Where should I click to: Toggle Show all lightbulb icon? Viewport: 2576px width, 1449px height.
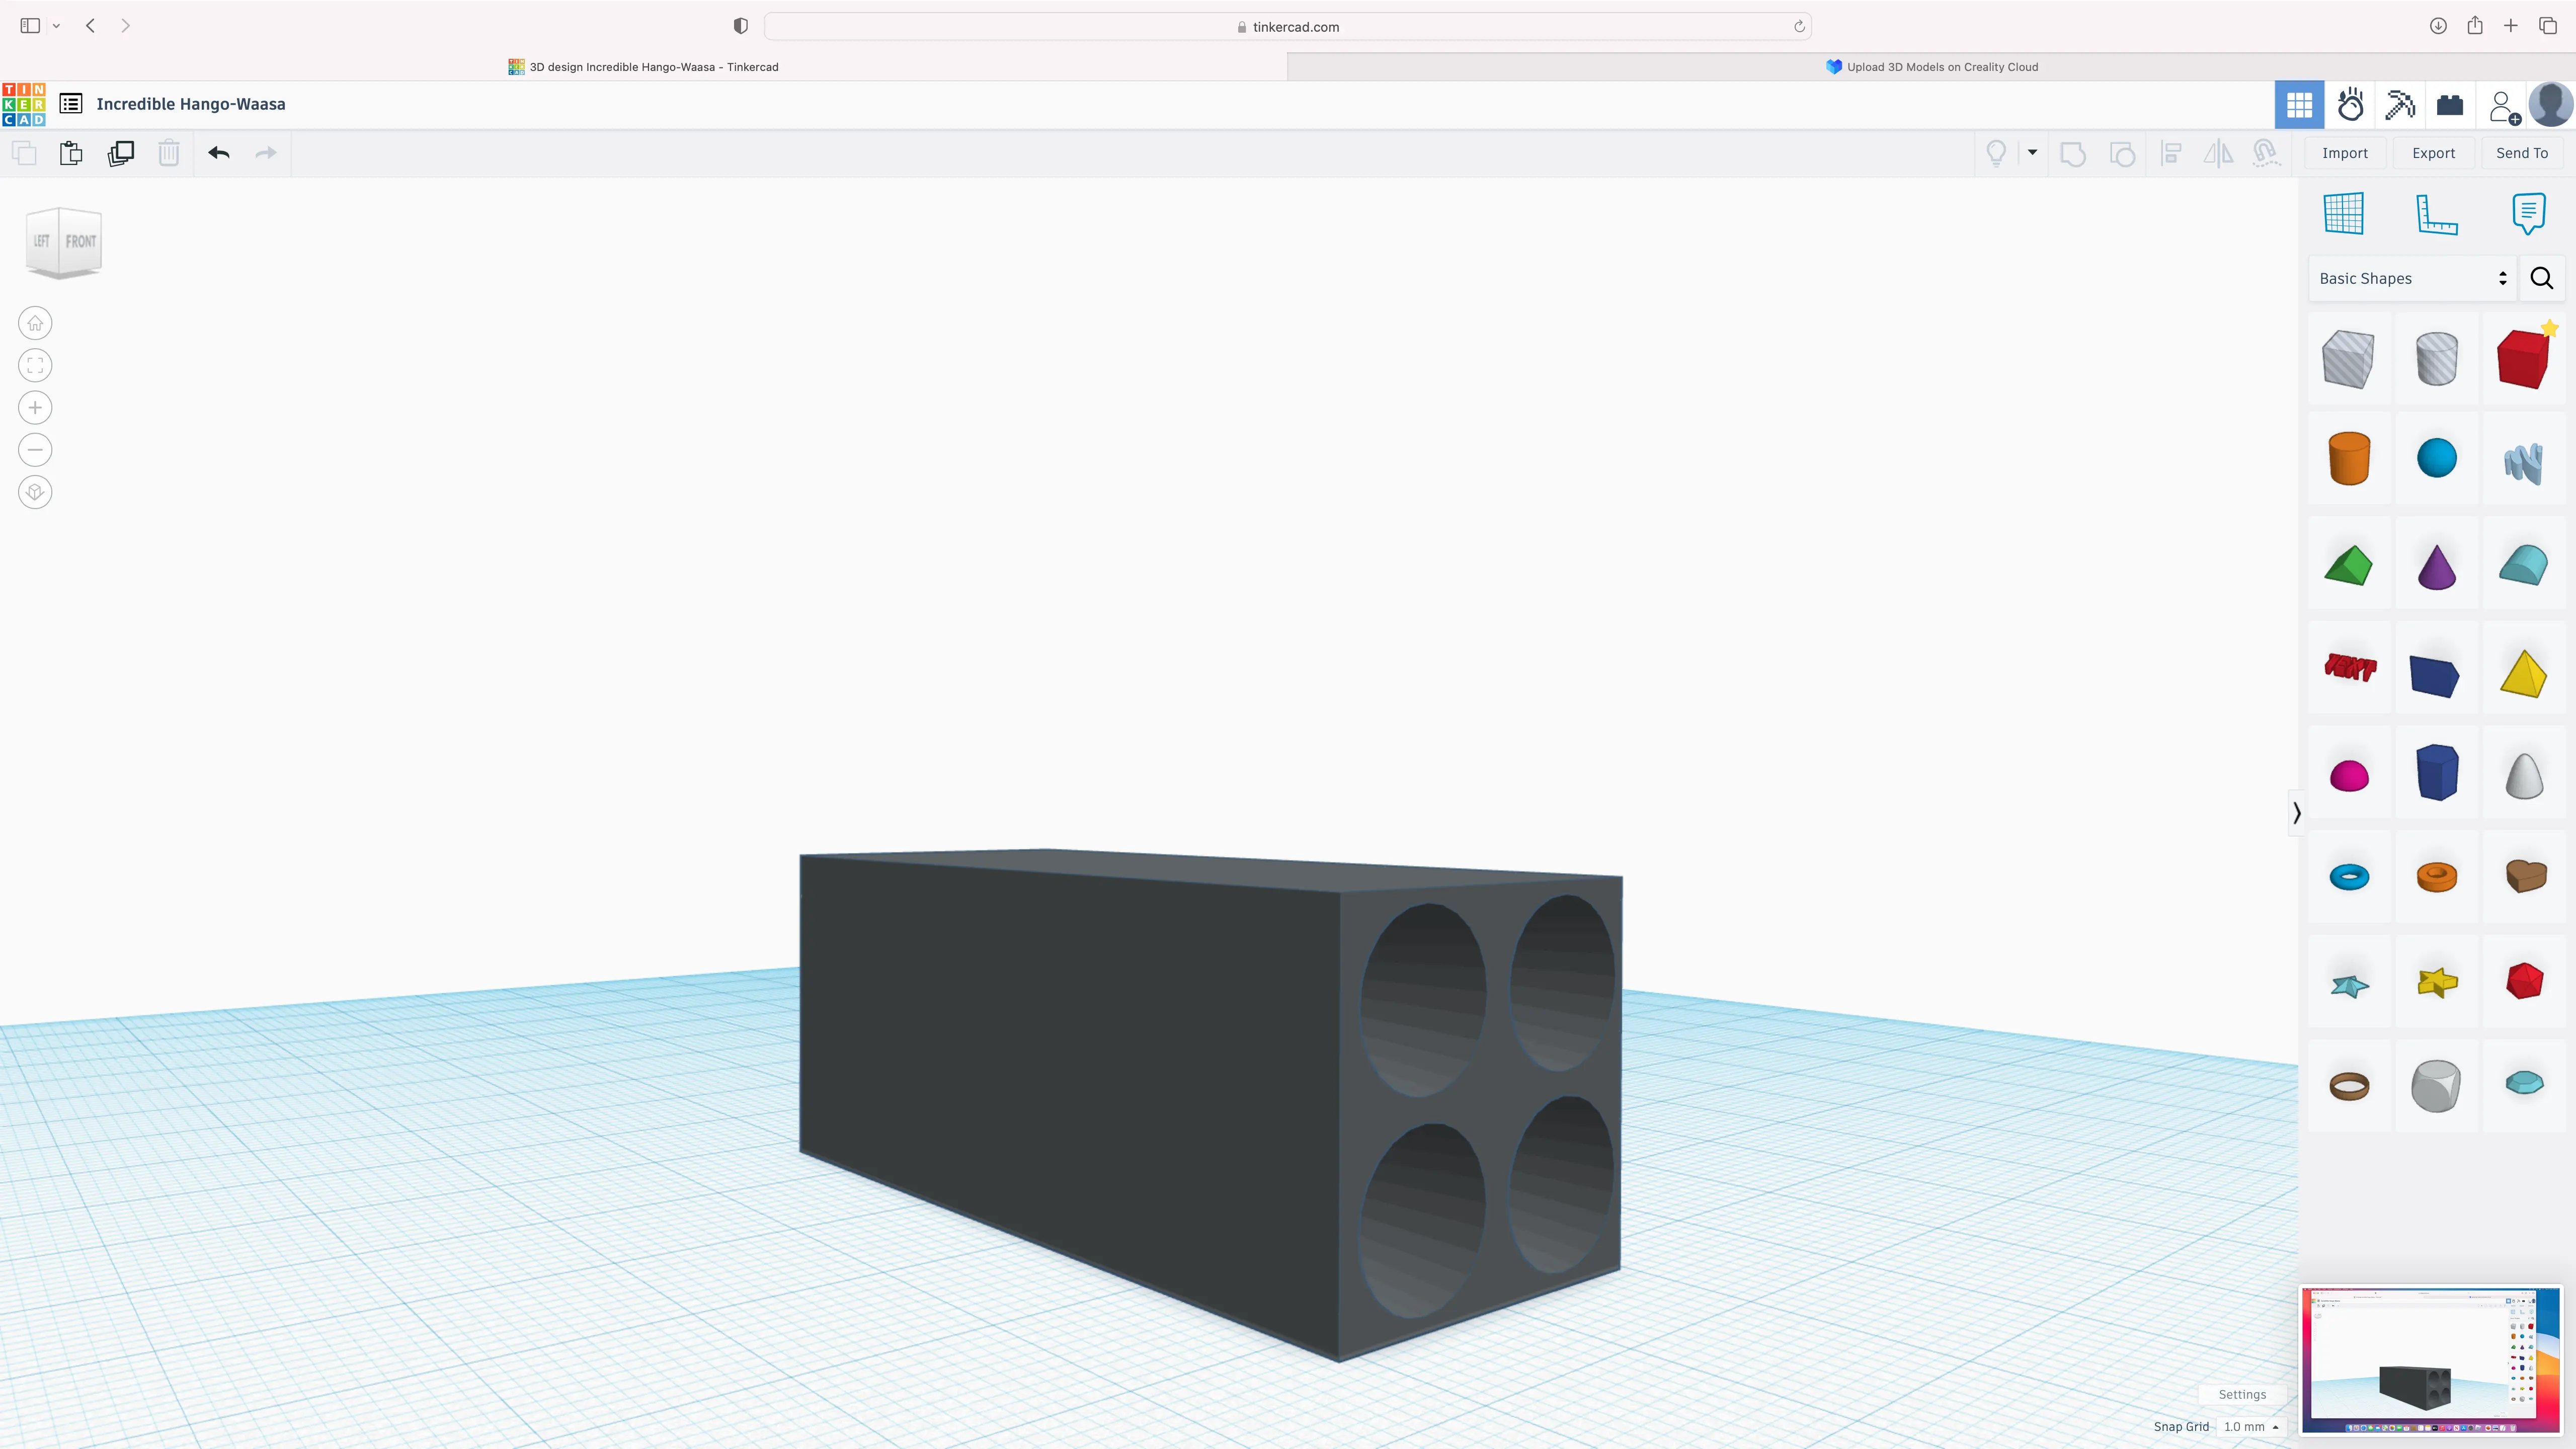(x=1996, y=153)
